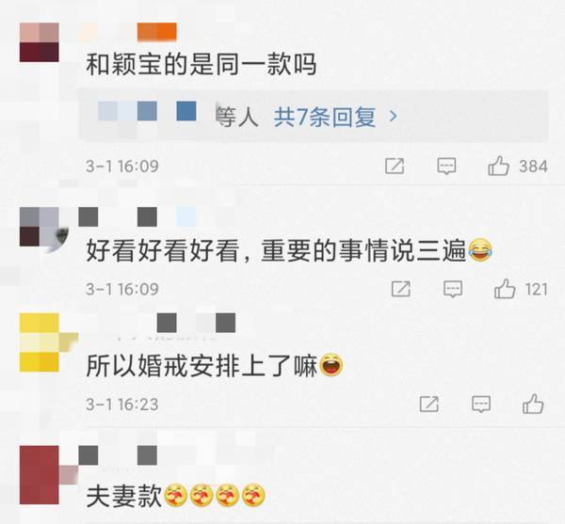The height and width of the screenshot is (524, 565).
Task: Share the 好看好看好看 comment
Action: [401, 289]
